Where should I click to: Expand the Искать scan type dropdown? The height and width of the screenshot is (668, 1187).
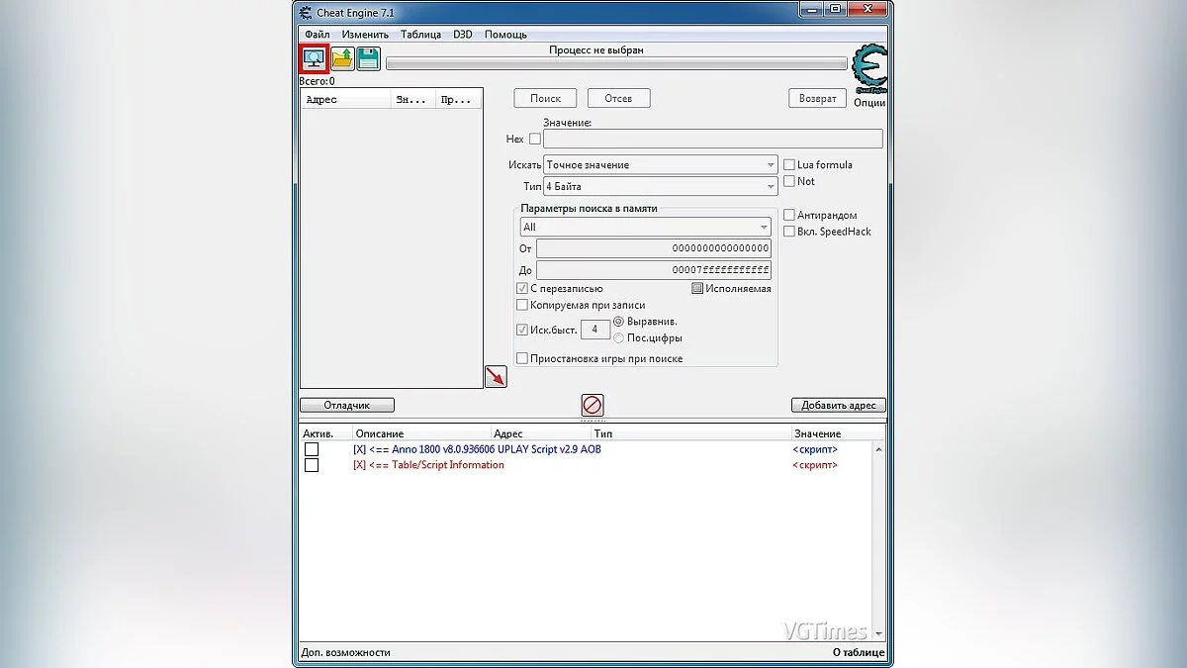660,165
